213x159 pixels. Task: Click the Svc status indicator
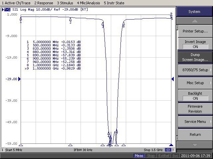click(175, 156)
